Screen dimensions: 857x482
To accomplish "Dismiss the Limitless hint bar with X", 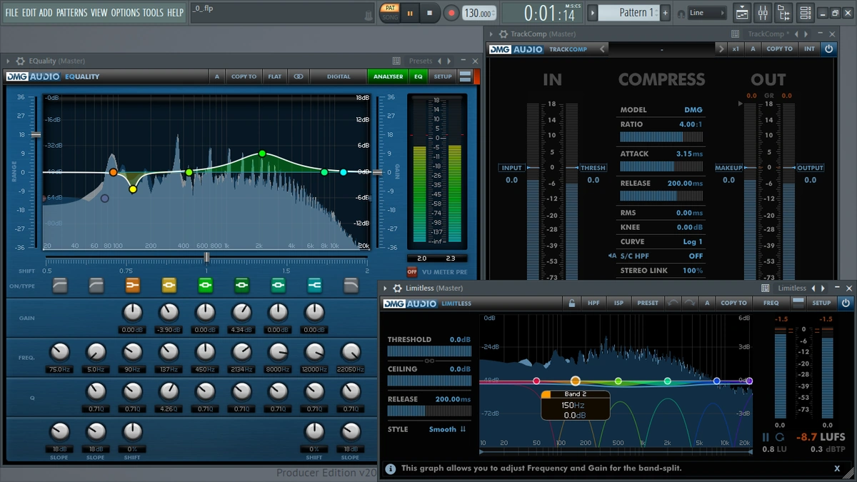I will (837, 469).
